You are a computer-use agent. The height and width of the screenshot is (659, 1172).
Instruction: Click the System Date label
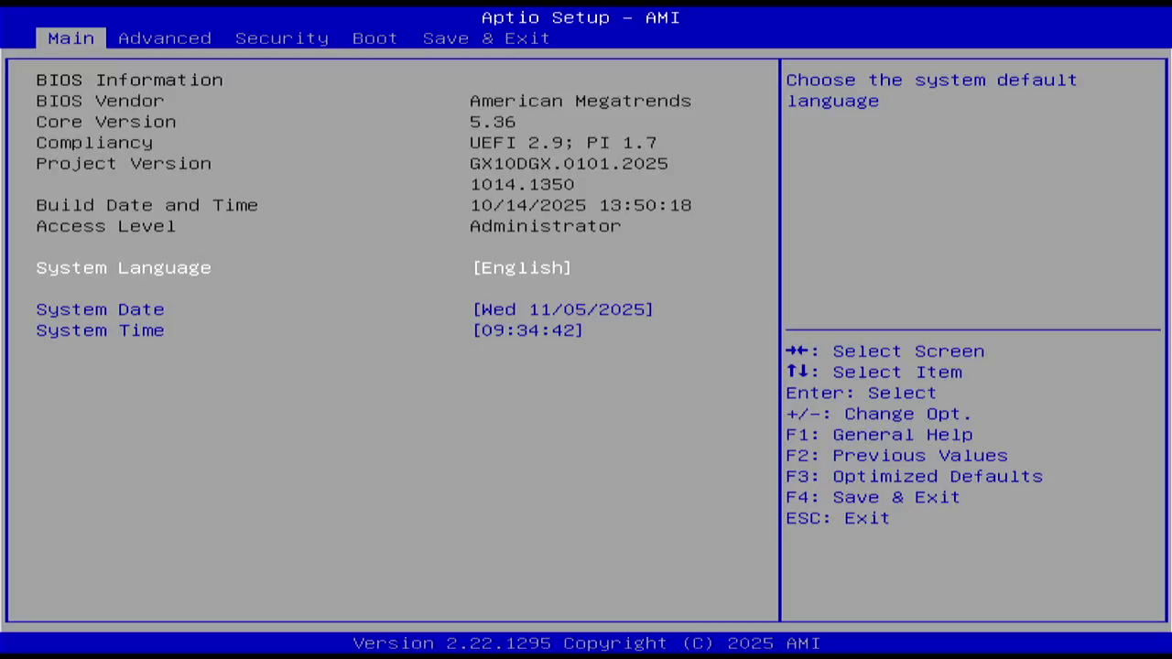[100, 310]
